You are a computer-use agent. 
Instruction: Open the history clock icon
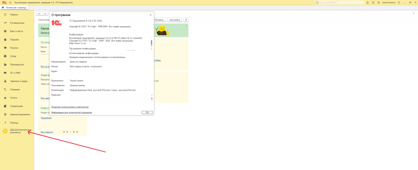[x=373, y=2]
